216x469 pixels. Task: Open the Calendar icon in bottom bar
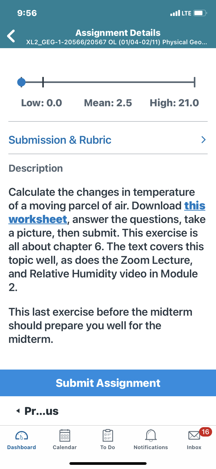click(x=65, y=435)
